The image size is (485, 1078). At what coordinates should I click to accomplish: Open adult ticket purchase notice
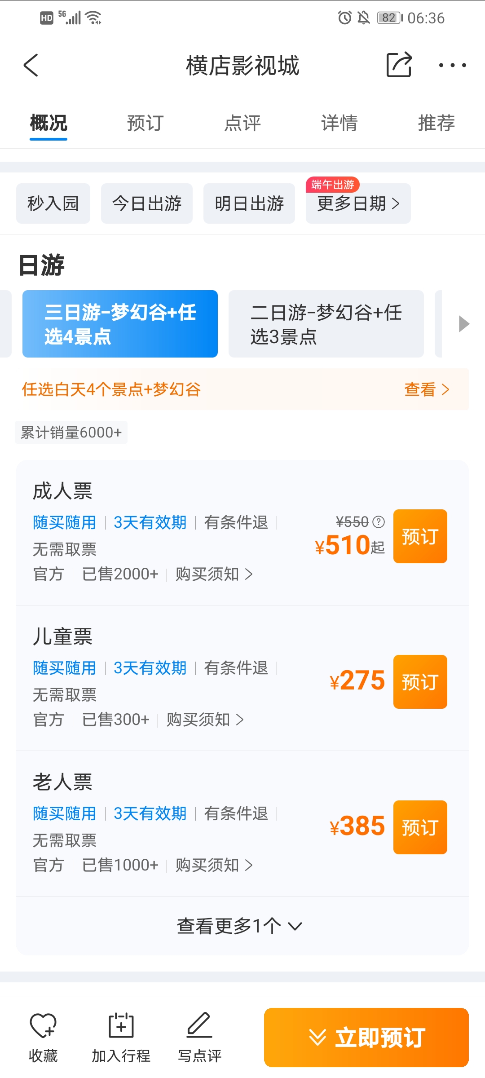point(214,574)
